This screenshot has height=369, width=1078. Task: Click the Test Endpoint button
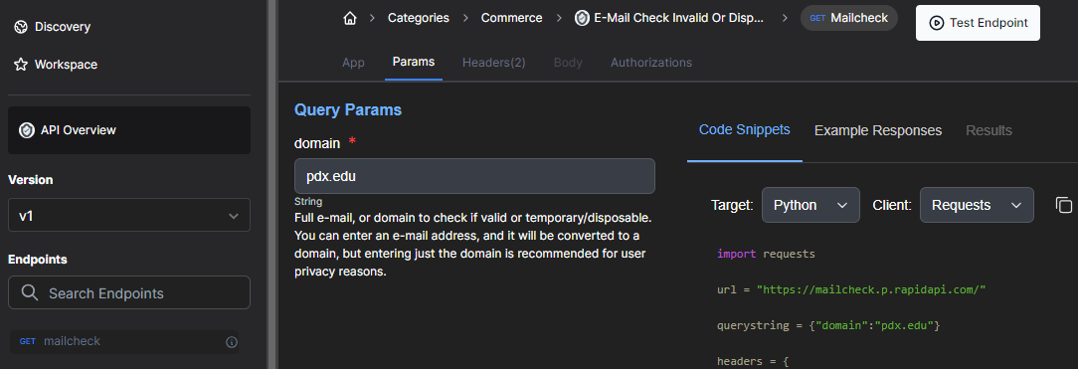click(x=978, y=23)
